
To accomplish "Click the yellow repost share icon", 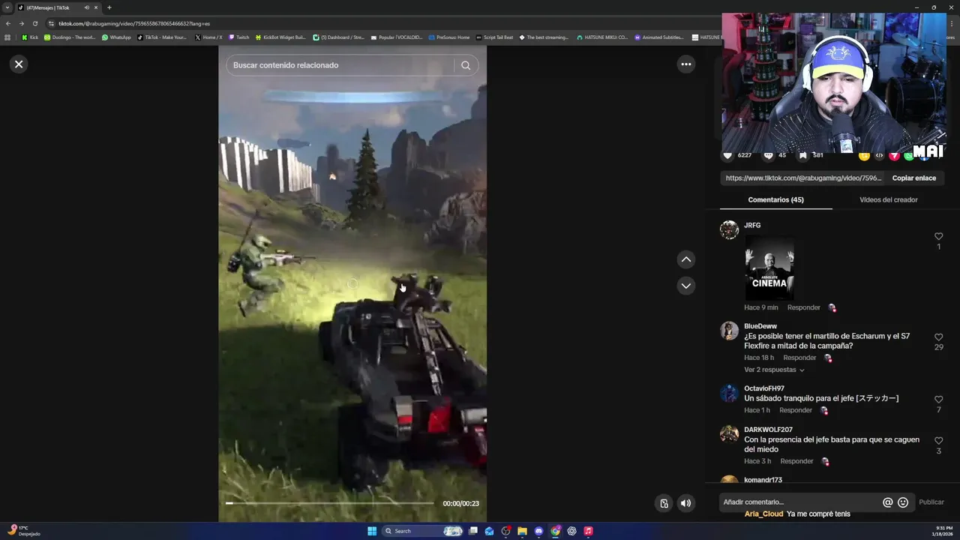I will click(x=864, y=155).
